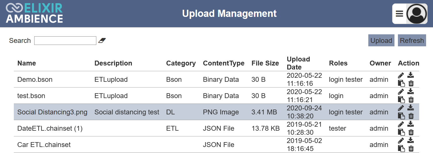The image size is (433, 153).
Task: Sort by the File Size column header
Action: click(265, 63)
